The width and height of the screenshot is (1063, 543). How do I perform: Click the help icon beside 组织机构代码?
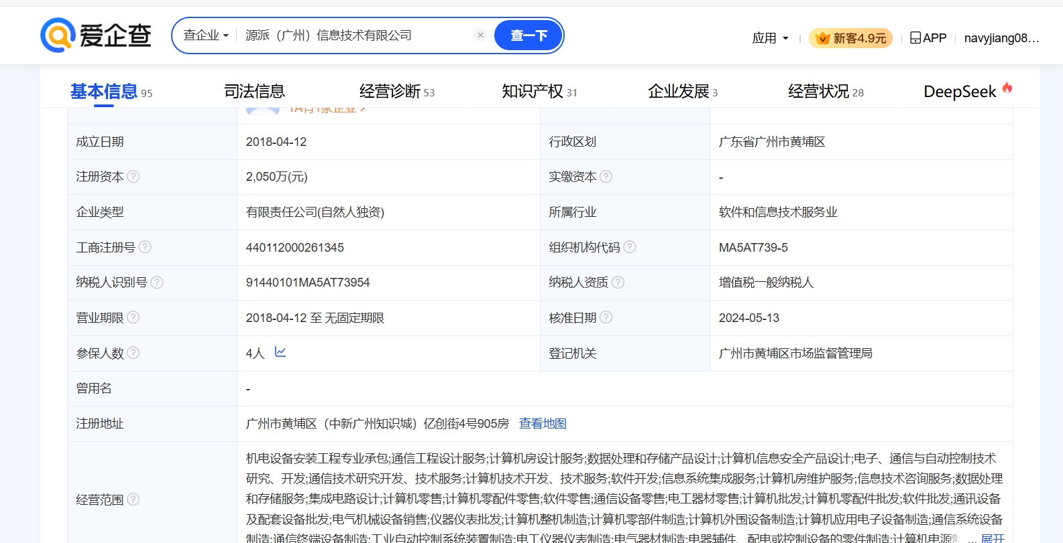tap(630, 247)
